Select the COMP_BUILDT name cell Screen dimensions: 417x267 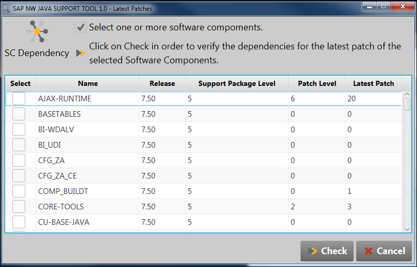point(87,191)
